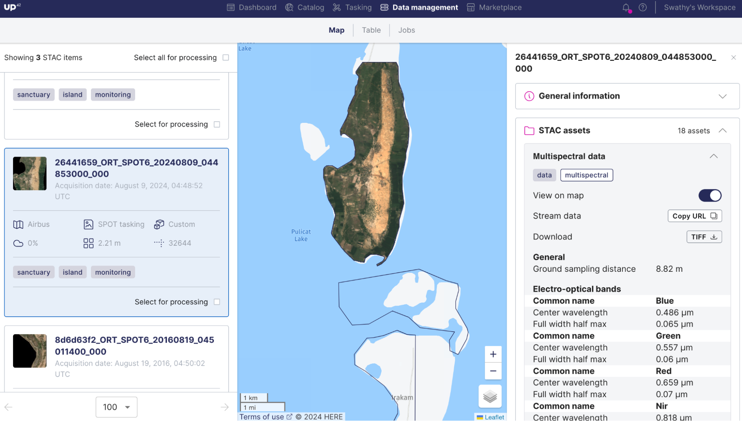Image resolution: width=742 pixels, height=421 pixels.
Task: Click the 'Pulicat Lake' map label
Action: tap(301, 235)
